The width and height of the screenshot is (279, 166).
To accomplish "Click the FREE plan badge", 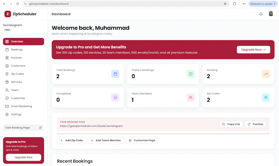I will 7,30.
